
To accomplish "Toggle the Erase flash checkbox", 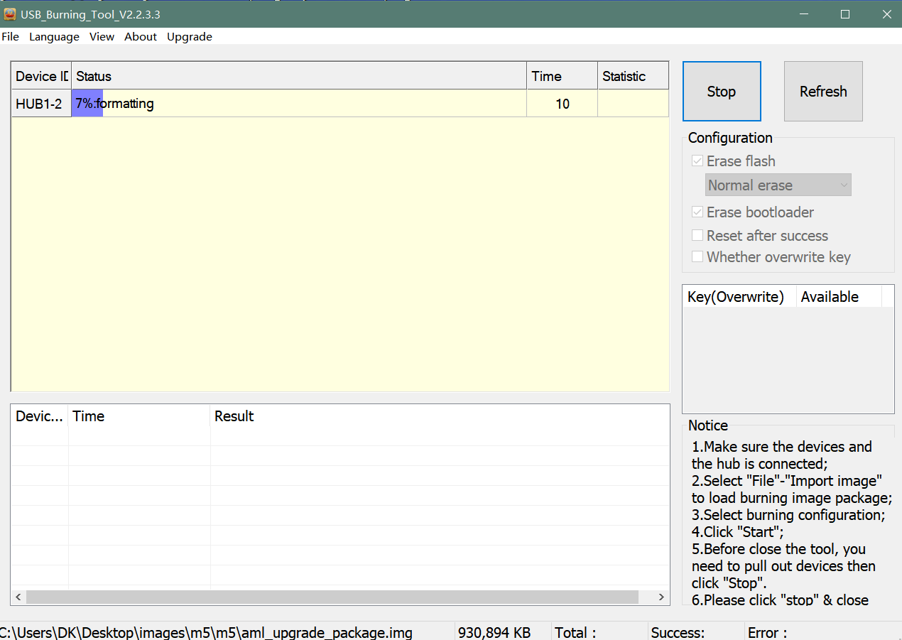I will 697,161.
